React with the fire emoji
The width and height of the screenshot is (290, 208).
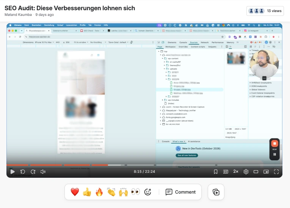(99, 192)
